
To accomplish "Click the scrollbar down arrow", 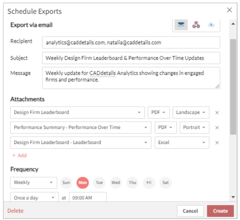I will [233, 197].
